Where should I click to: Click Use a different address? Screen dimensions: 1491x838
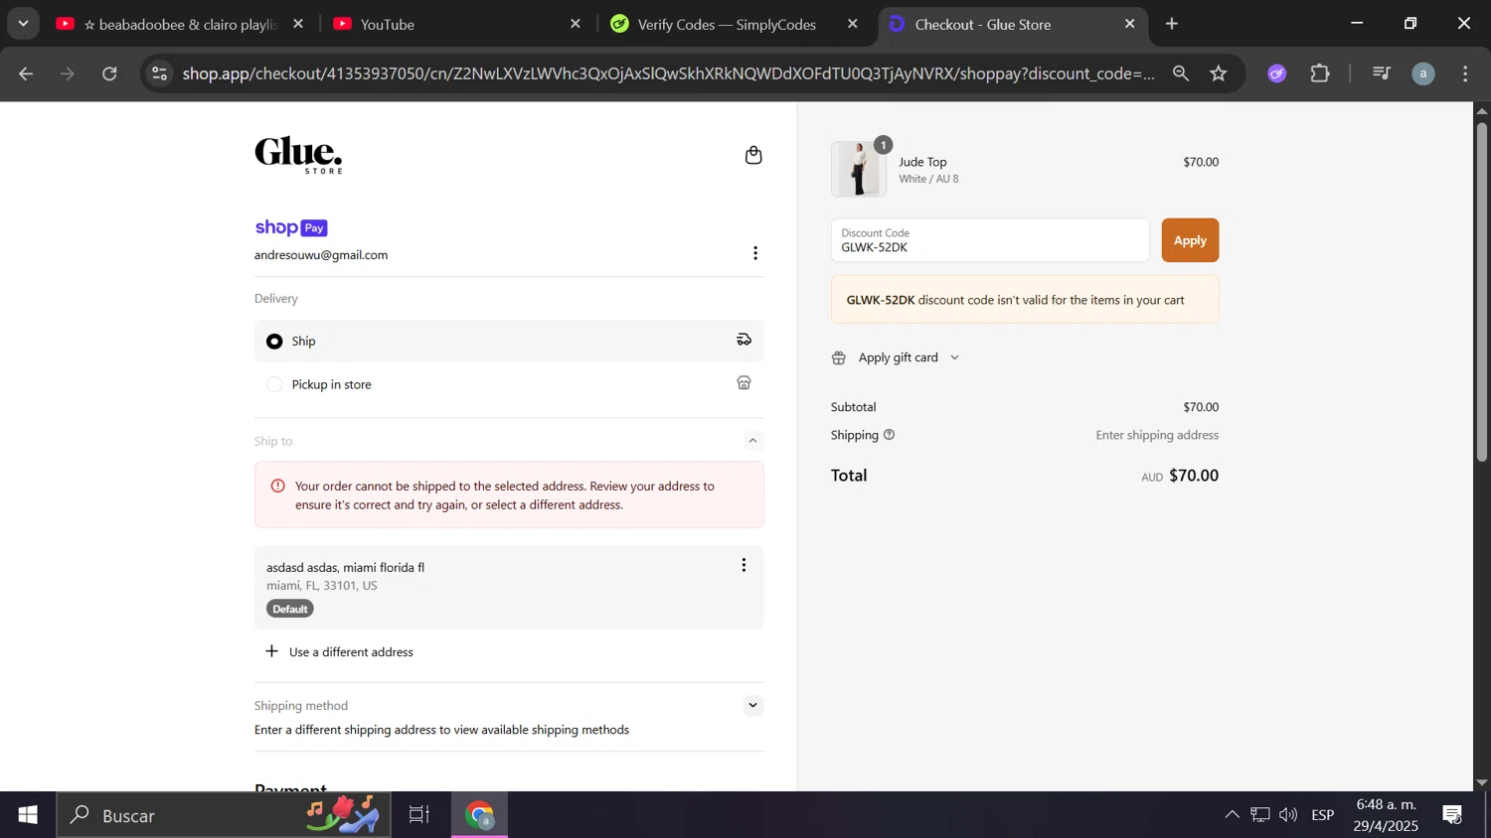[351, 652]
